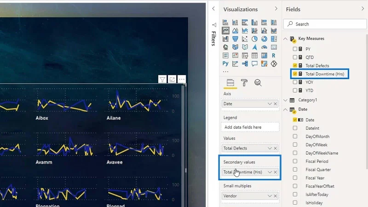Viewport: 368px width, 207px height.
Task: Open the Vendor small multiples dropdown
Action: (x=270, y=196)
